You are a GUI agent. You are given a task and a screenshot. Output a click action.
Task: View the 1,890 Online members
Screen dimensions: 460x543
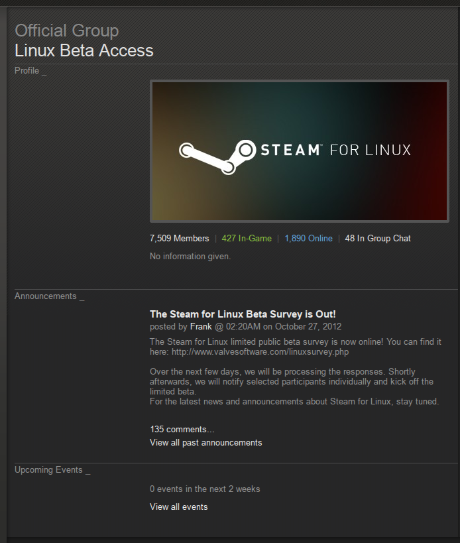(x=308, y=238)
